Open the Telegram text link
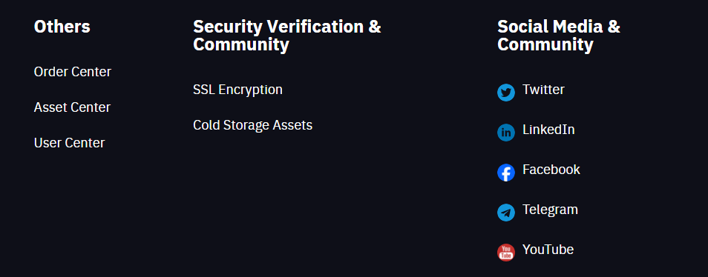708x277 pixels. [x=550, y=210]
